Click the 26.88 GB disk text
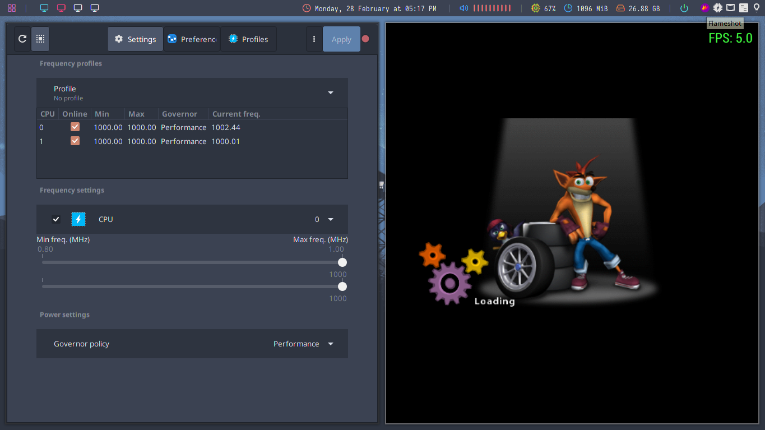 (644, 8)
